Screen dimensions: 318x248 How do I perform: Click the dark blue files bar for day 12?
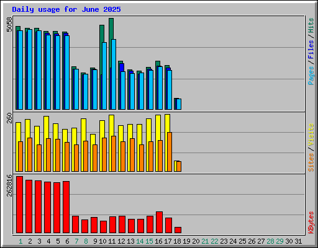(122, 68)
